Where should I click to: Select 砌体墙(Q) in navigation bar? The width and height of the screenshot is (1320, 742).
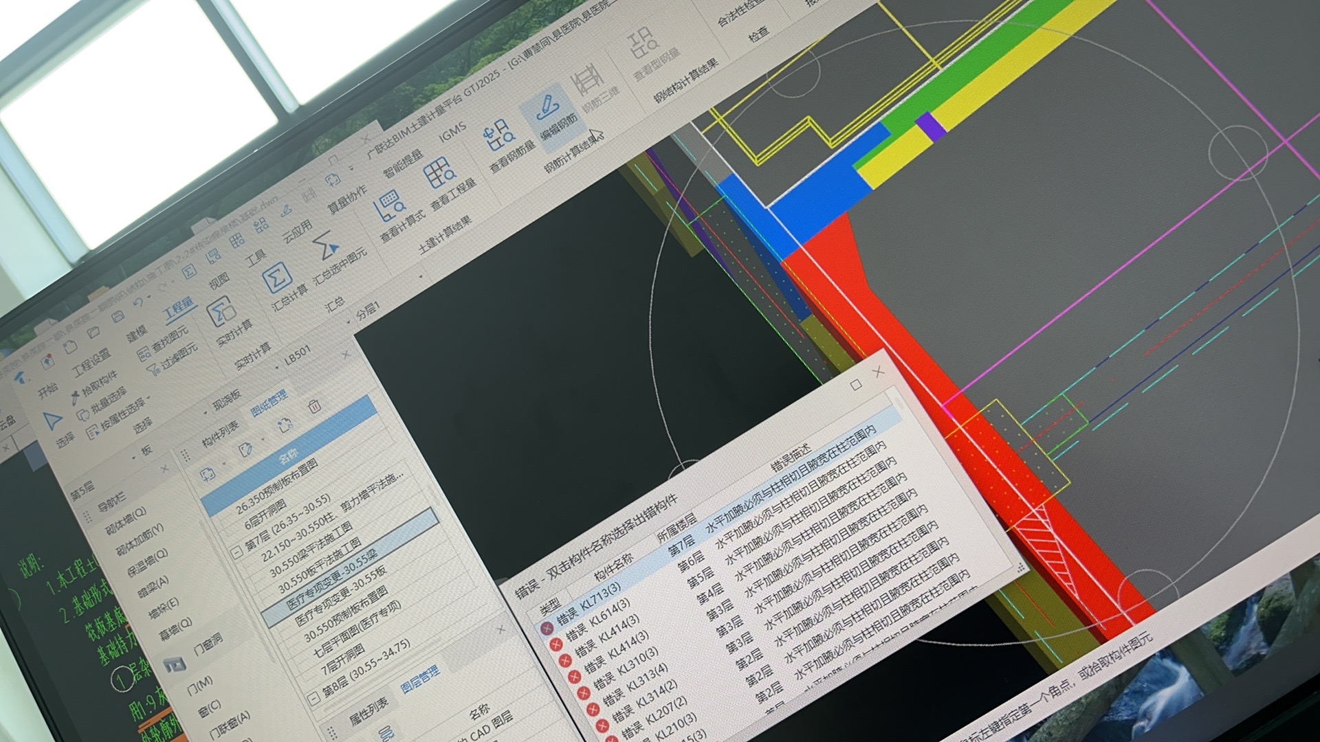tap(126, 521)
